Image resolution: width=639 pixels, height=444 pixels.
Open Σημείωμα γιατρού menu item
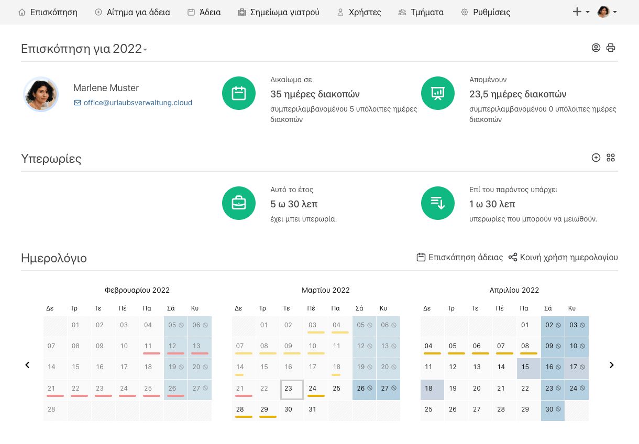coord(278,12)
